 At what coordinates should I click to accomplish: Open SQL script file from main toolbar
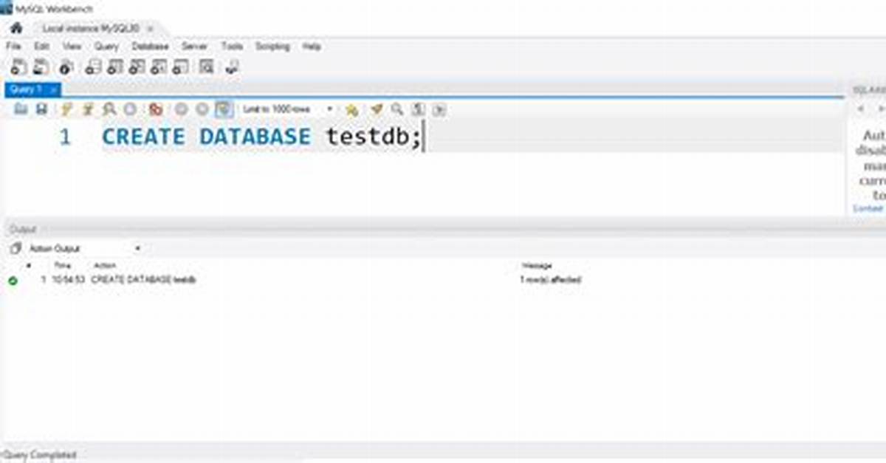tap(41, 67)
